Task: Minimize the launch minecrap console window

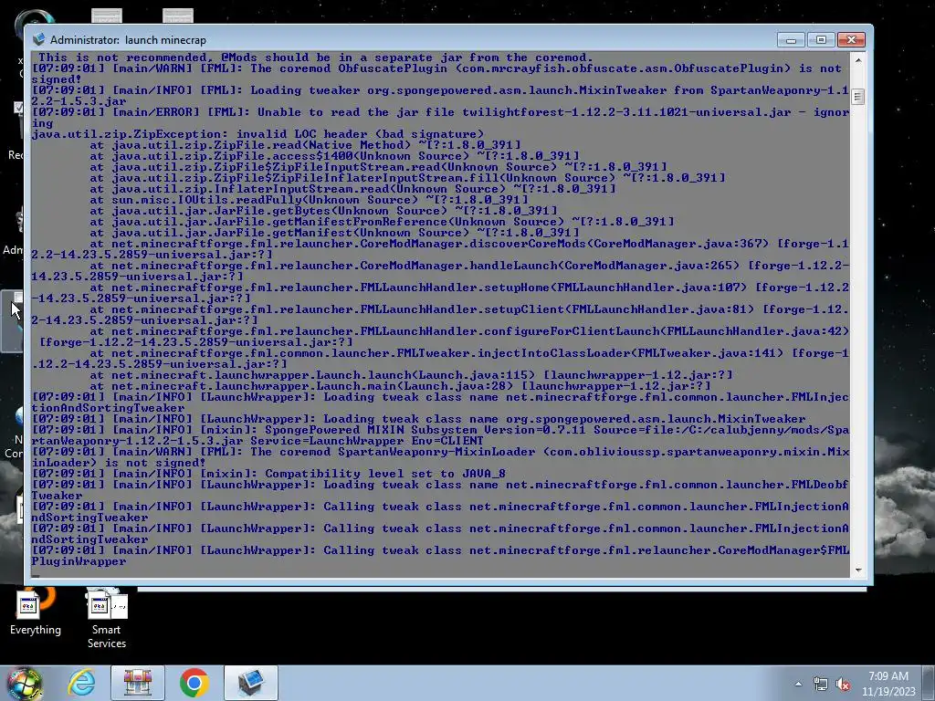Action: tap(792, 40)
